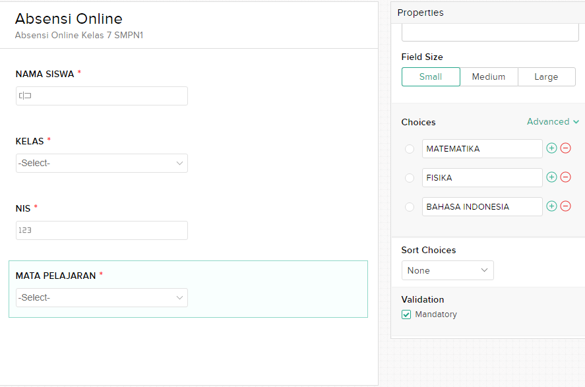Set MATEMATIKA as default choice radio
This screenshot has height=387, width=585.
click(x=410, y=149)
